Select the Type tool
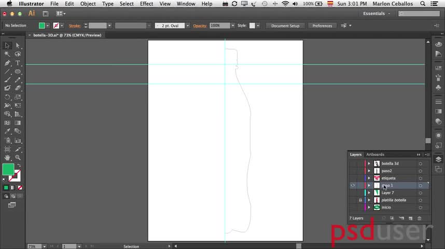 [x=18, y=63]
